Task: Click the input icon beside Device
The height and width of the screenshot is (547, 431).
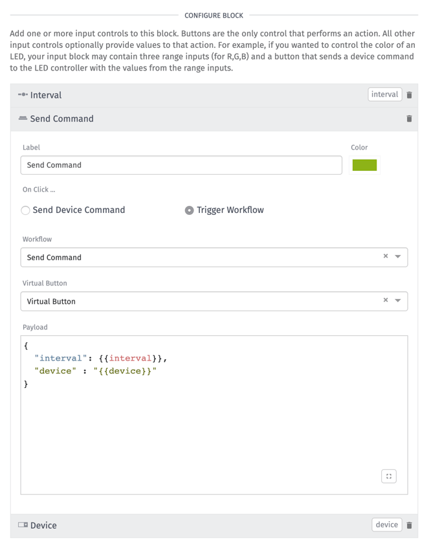Action: point(23,526)
